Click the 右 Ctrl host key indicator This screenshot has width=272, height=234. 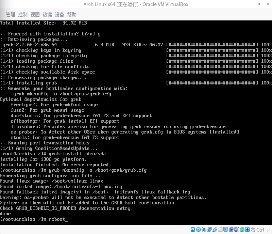[257, 230]
